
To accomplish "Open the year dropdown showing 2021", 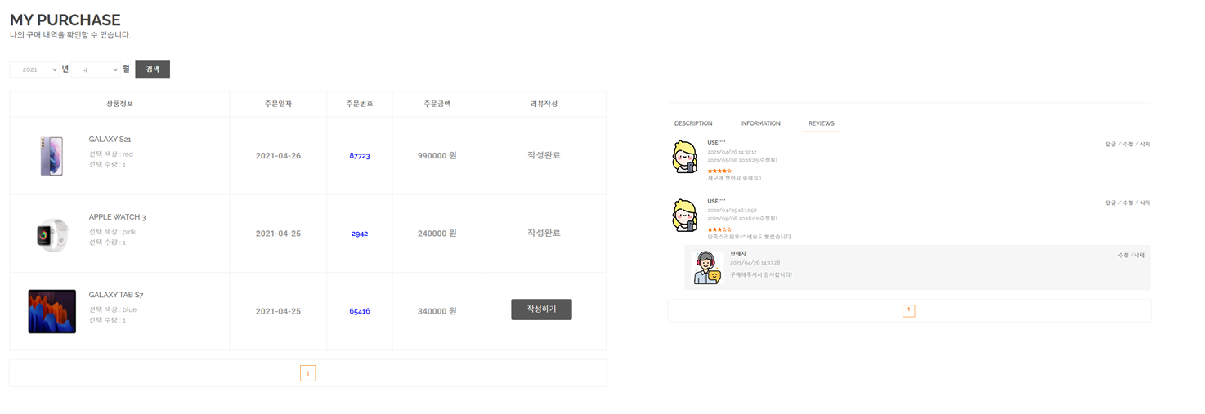I will point(34,69).
